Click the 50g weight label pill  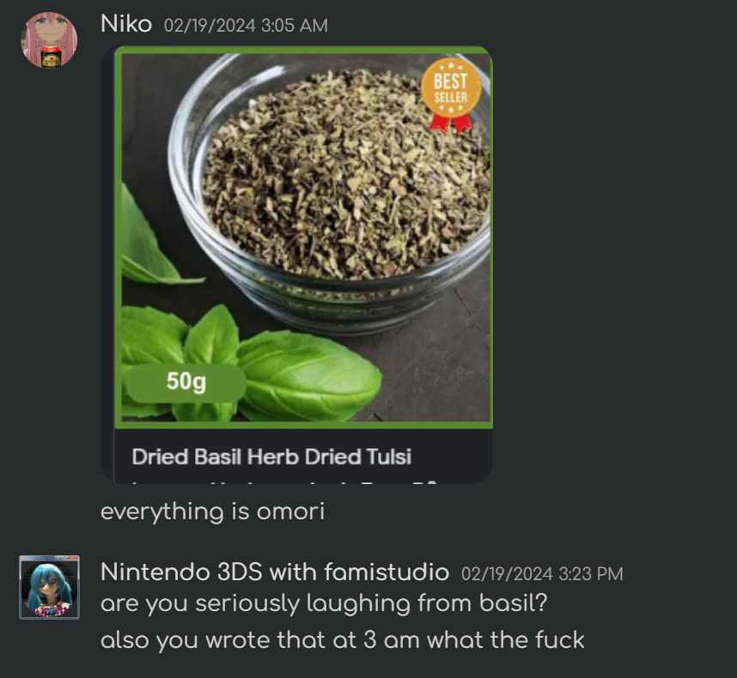click(186, 382)
